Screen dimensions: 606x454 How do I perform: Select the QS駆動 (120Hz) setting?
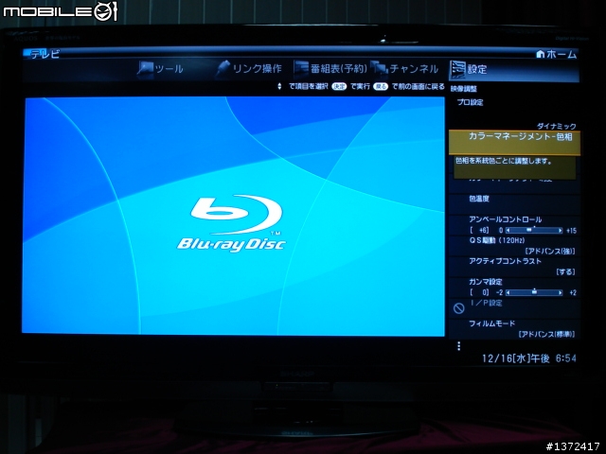514,246
